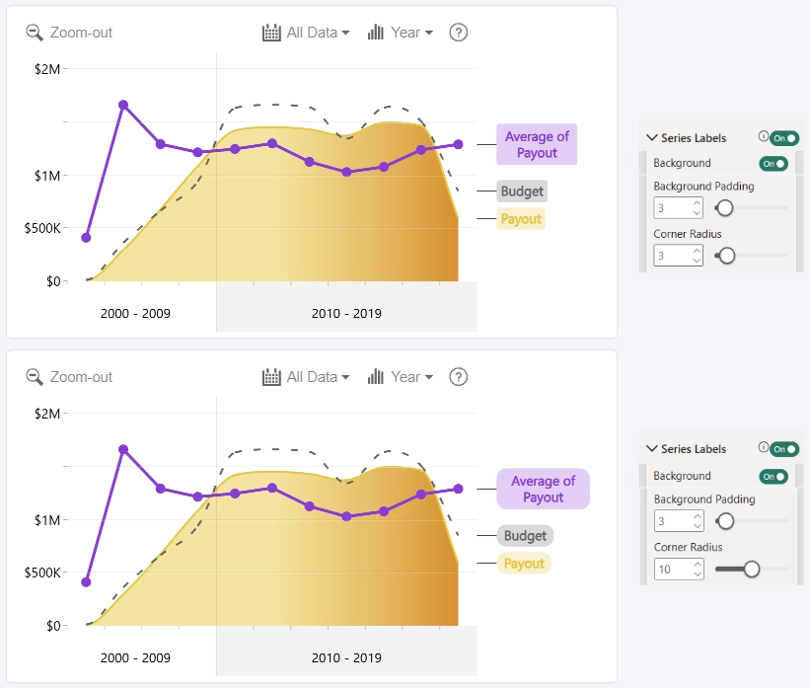
Task: Select the 2010 - 2019 decade band in top chart
Action: pos(346,307)
